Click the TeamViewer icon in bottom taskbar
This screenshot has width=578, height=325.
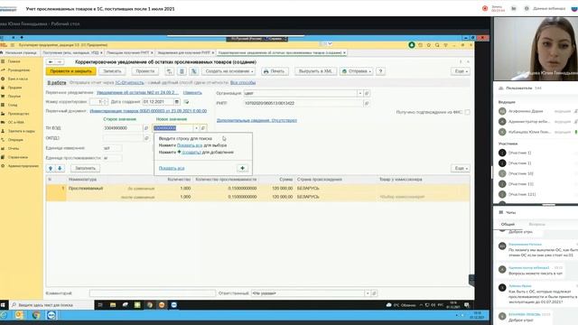point(51,315)
